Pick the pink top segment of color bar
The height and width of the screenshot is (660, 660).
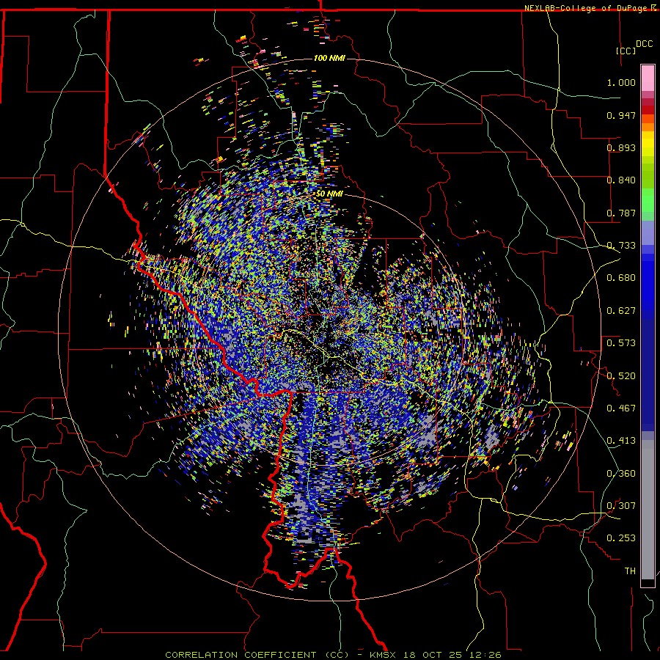click(x=648, y=78)
